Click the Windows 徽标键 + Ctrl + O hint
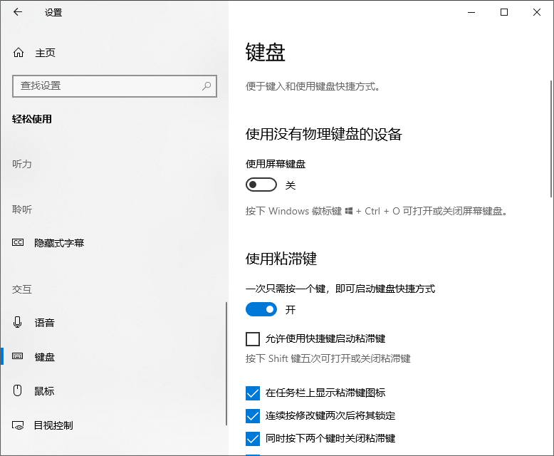Viewport: 554px width, 456px height. pos(377,211)
